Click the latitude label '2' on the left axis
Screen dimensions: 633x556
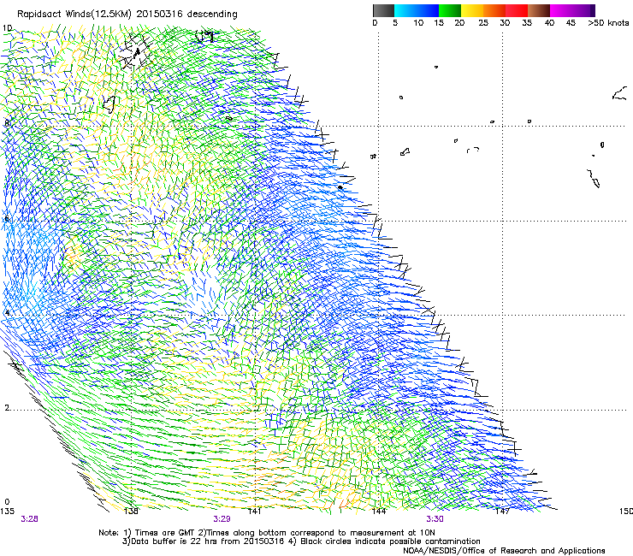(7, 407)
